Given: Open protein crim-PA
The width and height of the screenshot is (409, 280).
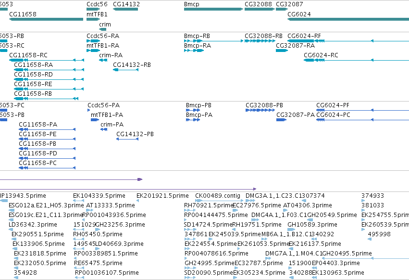Looking at the screenshot, I should [x=104, y=129].
